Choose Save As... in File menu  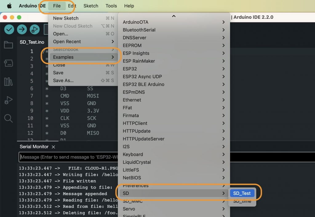point(83,81)
